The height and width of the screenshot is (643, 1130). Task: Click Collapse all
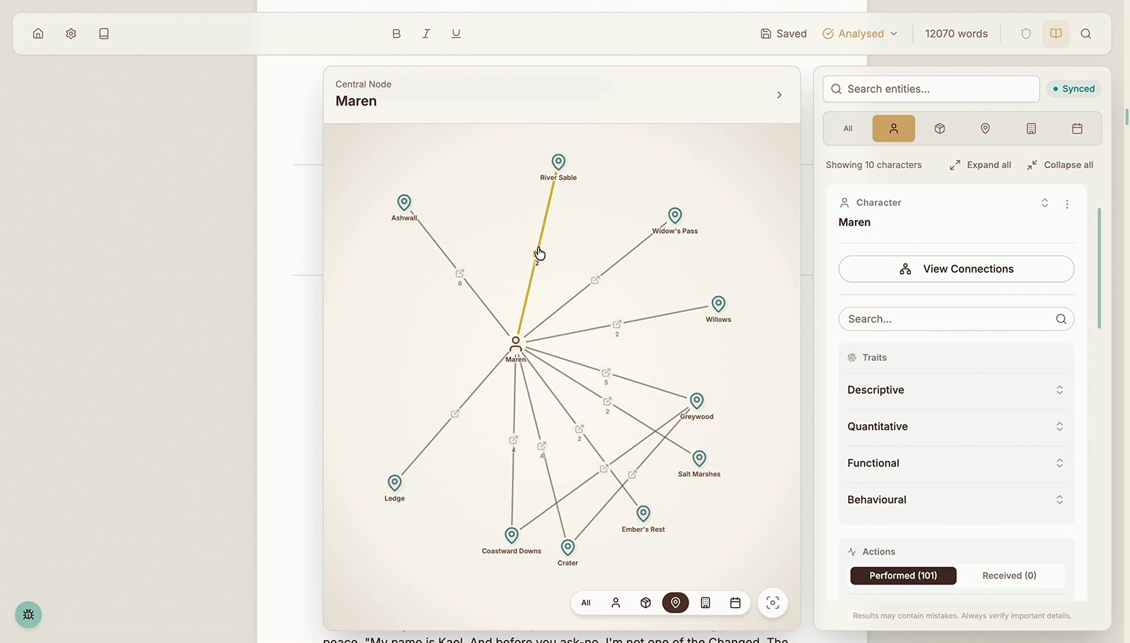click(x=1060, y=165)
